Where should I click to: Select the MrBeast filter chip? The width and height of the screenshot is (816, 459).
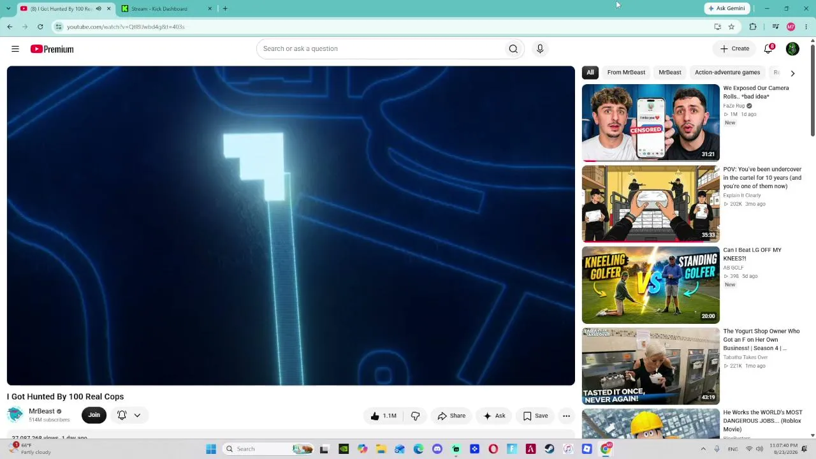(670, 73)
